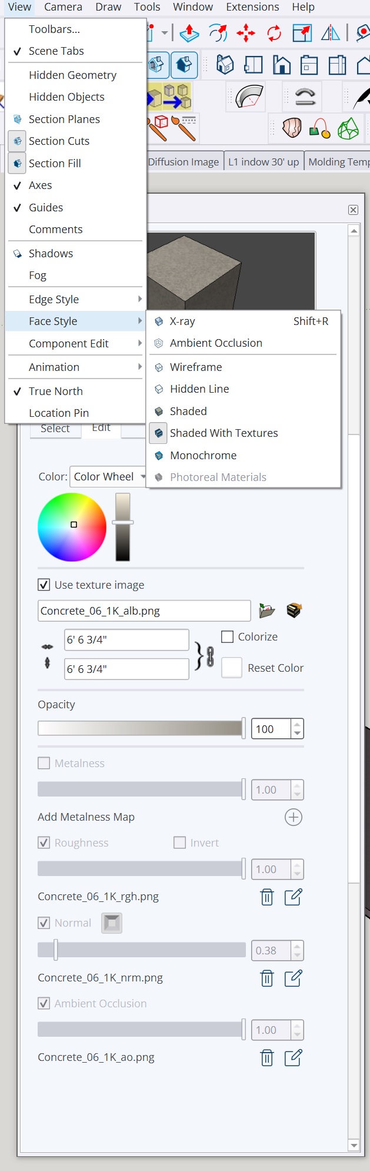Enable the Colorize checkbox
The height and width of the screenshot is (1171, 370).
227,636
